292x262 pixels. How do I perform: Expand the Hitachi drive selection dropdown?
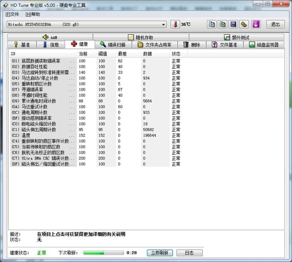click(163, 25)
